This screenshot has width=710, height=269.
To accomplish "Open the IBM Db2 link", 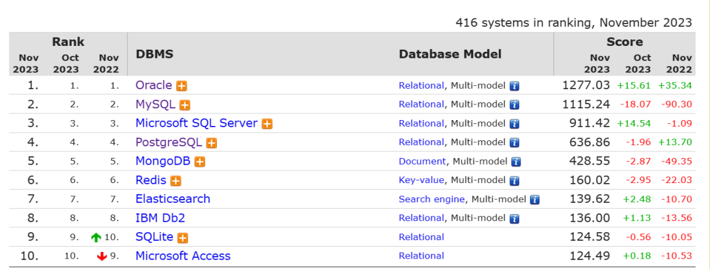I will [x=160, y=218].
